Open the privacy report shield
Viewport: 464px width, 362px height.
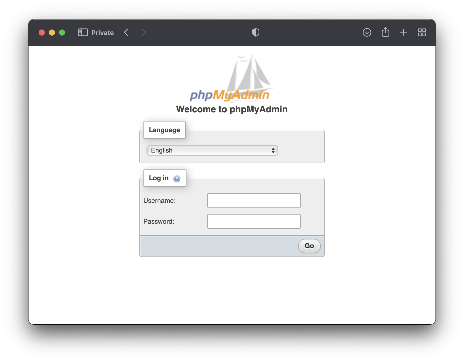(x=256, y=33)
